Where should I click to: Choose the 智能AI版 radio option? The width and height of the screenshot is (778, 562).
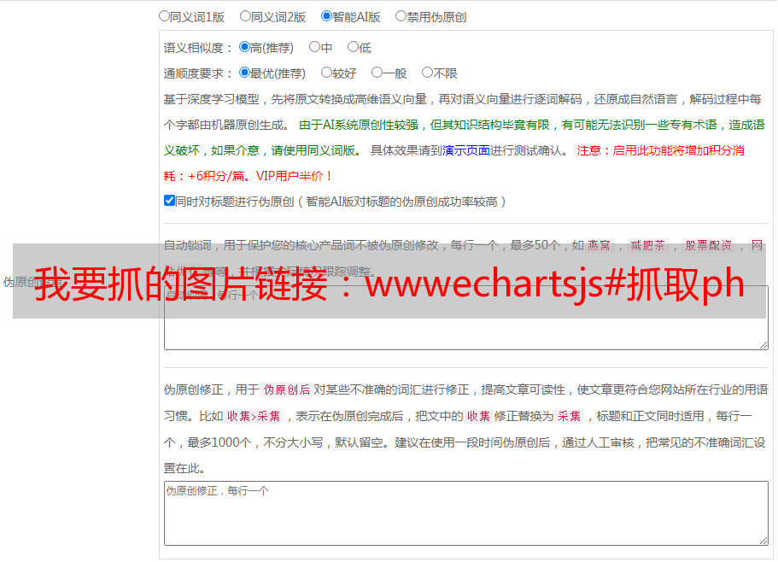(x=326, y=16)
